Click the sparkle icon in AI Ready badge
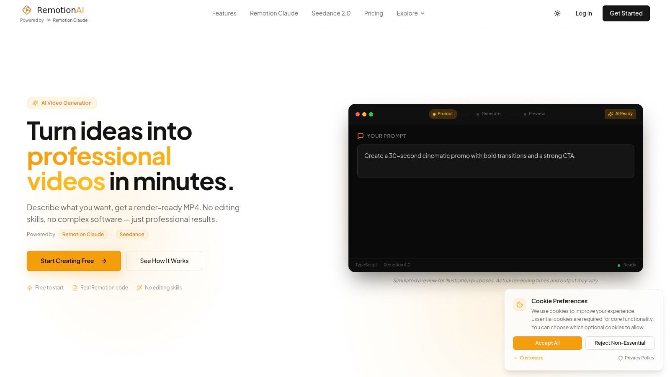Image resolution: width=670 pixels, height=377 pixels. point(611,114)
